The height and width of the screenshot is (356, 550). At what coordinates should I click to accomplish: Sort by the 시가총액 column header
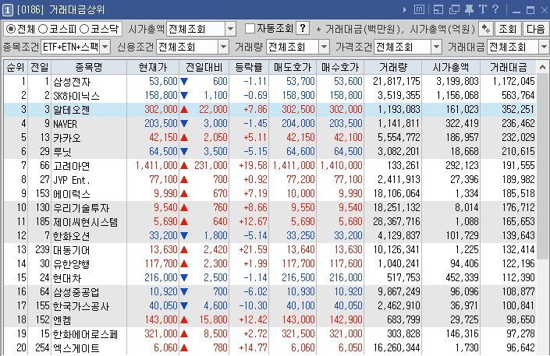coord(451,67)
